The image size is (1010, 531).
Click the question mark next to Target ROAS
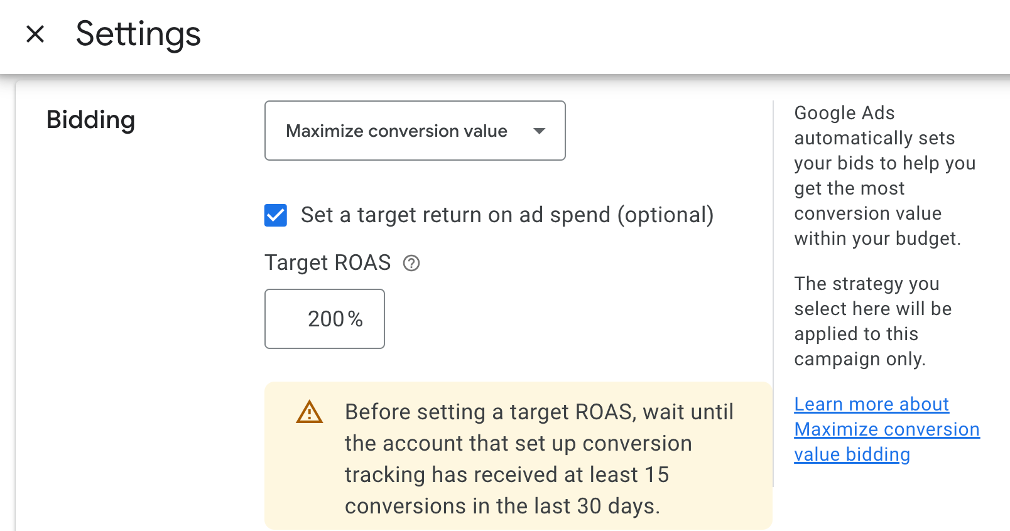click(x=412, y=264)
